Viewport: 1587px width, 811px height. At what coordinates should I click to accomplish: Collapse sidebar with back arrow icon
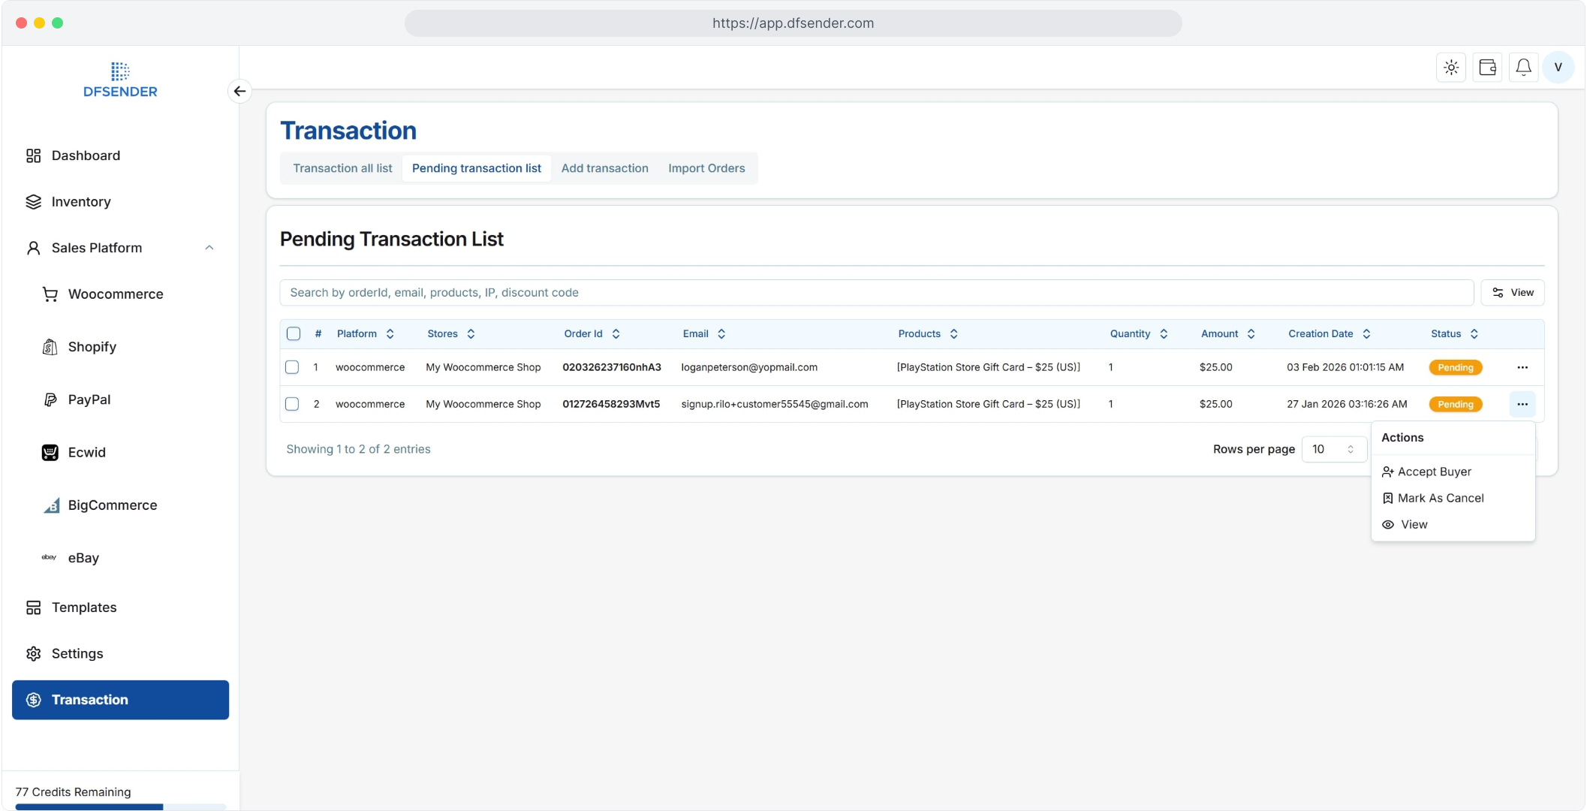click(x=239, y=92)
